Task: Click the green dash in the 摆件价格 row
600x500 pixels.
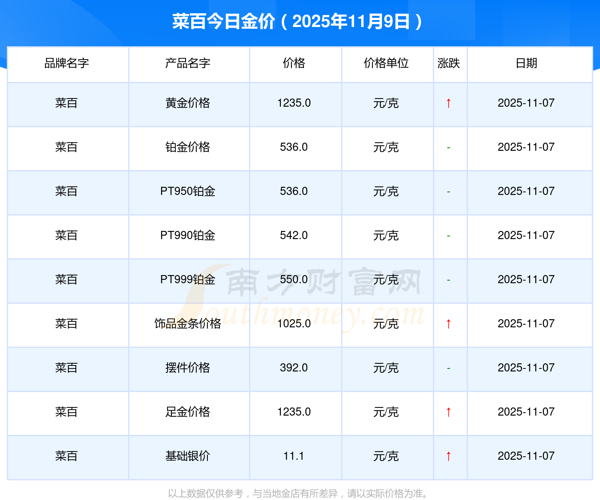Action: pyautogui.click(x=448, y=368)
